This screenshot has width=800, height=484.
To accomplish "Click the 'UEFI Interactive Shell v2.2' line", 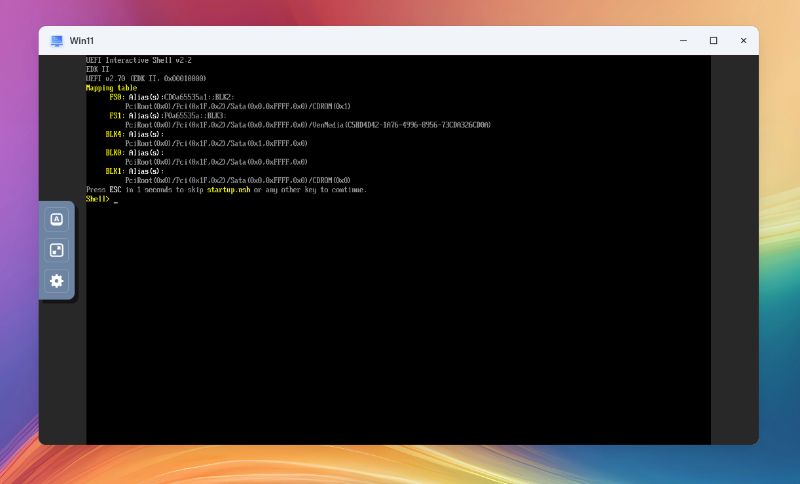I will click(139, 60).
